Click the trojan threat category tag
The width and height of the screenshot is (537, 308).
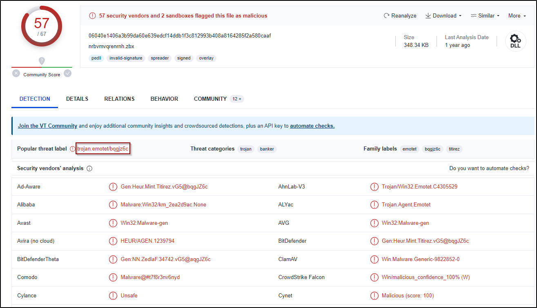pyautogui.click(x=246, y=149)
